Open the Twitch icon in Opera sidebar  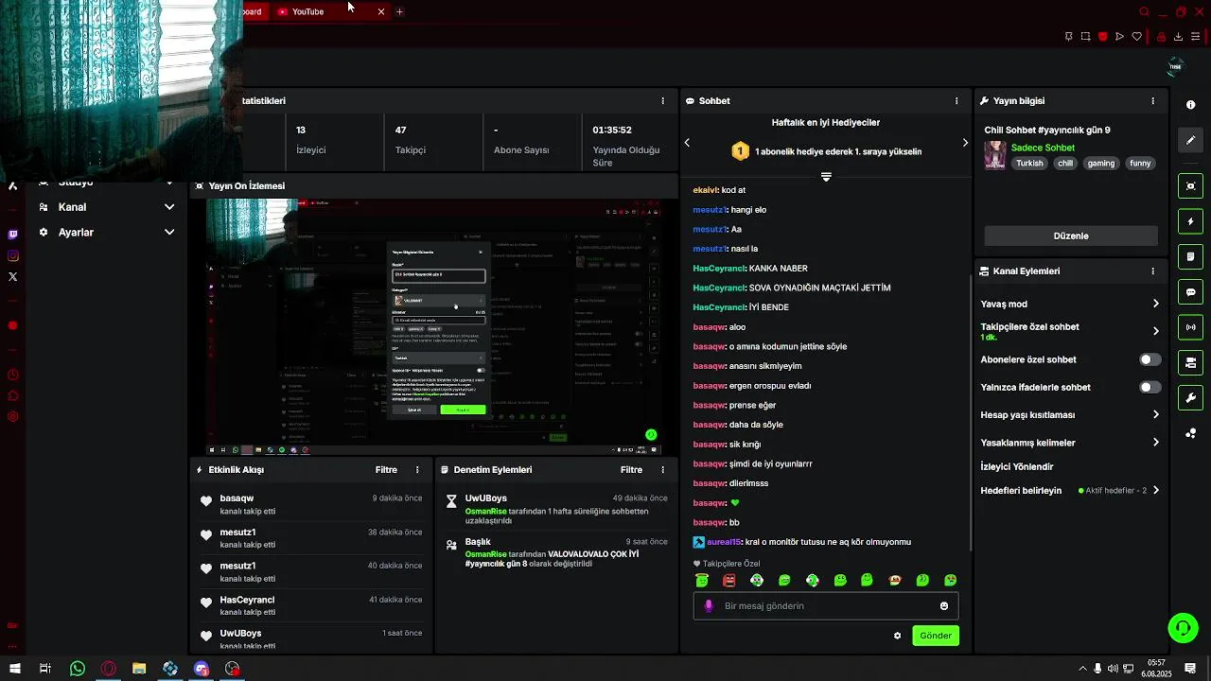(x=12, y=235)
